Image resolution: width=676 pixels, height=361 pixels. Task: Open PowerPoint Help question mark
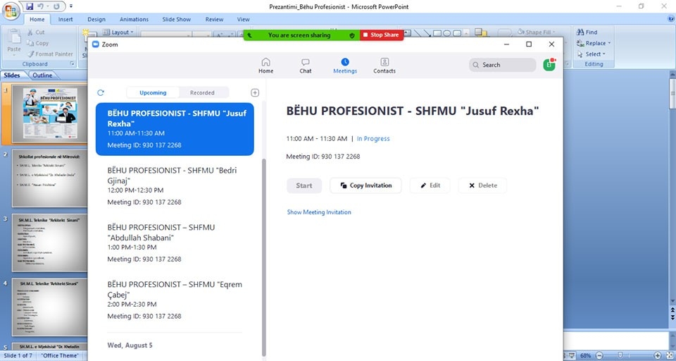coord(670,19)
